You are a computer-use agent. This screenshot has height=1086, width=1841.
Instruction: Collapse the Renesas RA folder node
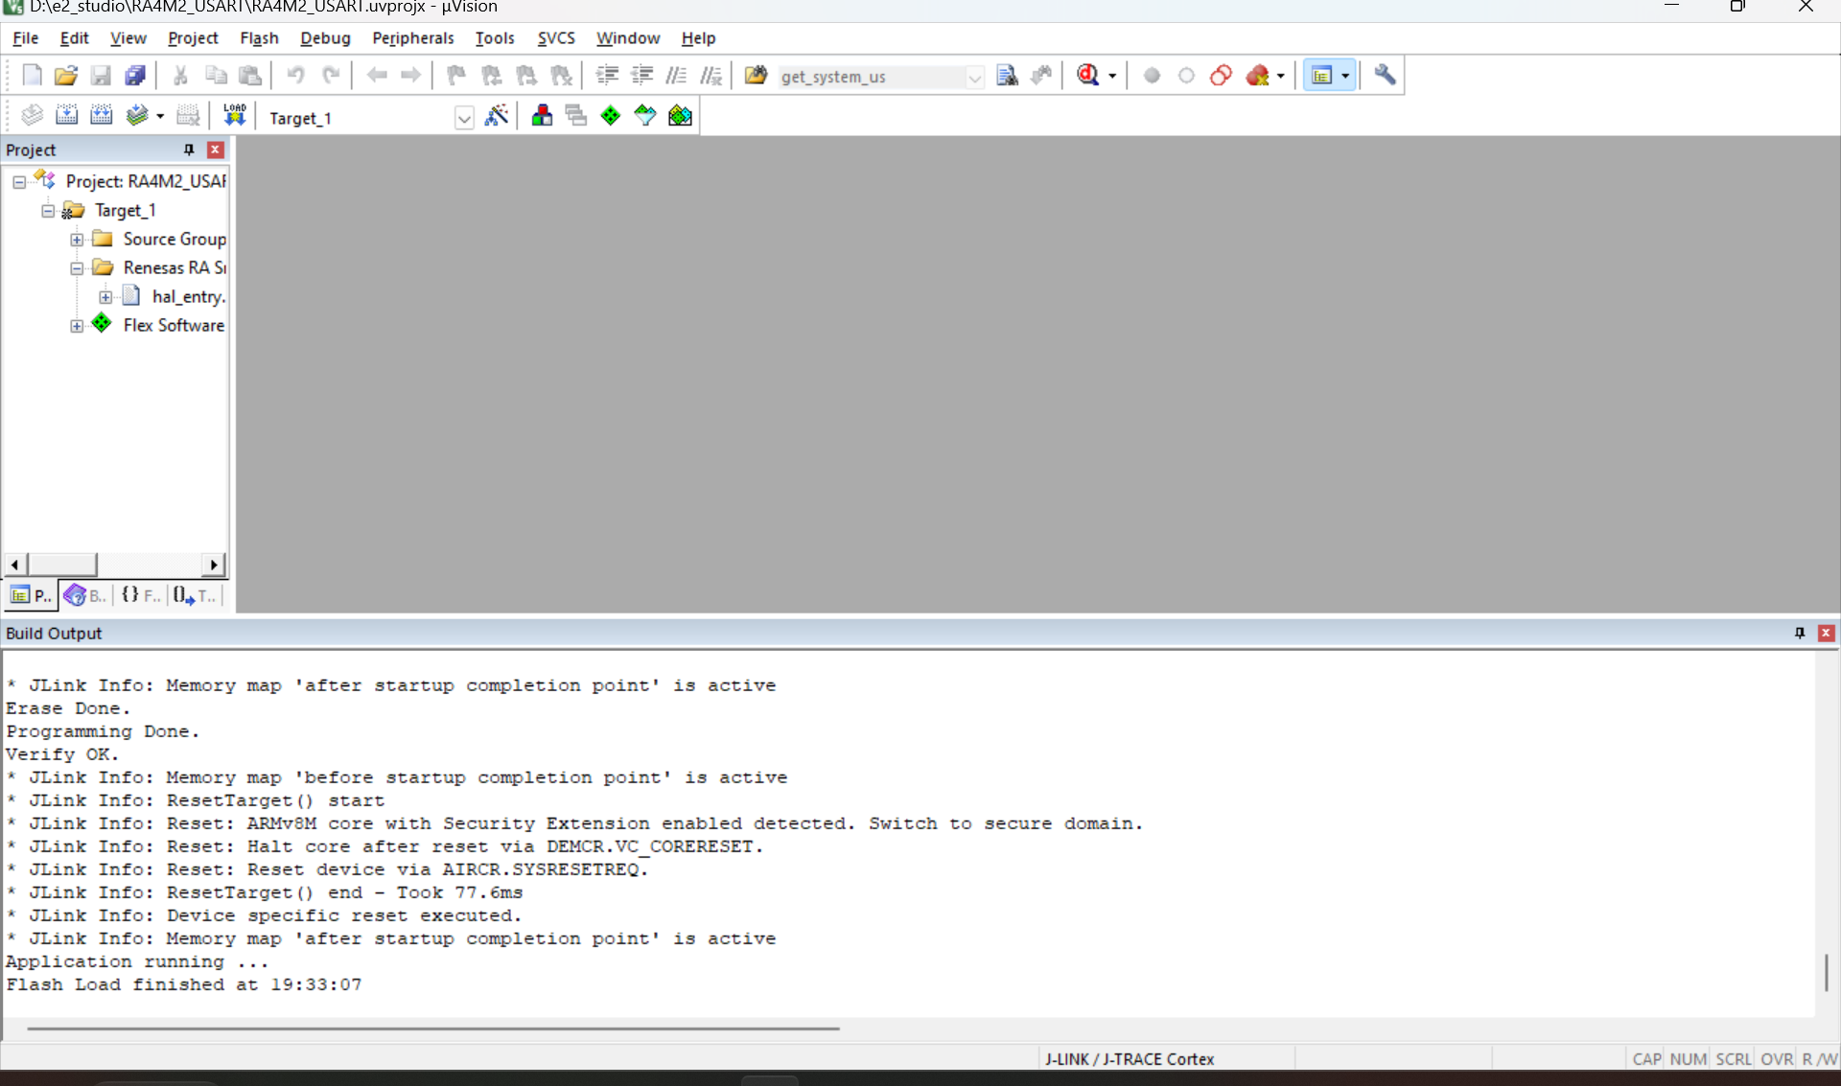click(x=77, y=268)
